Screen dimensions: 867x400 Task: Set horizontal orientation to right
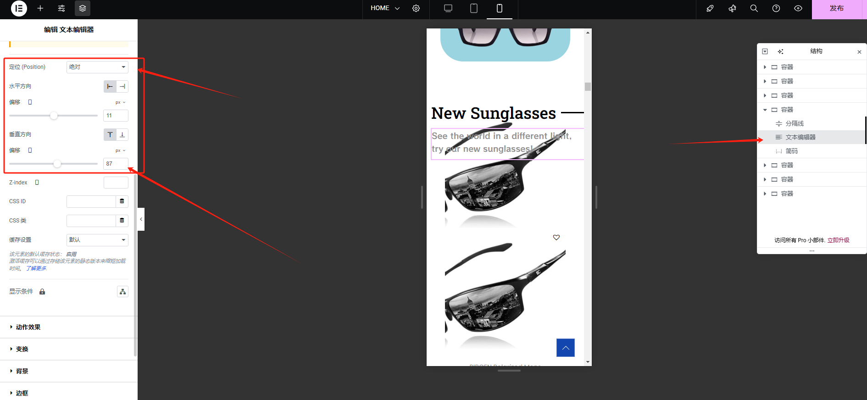122,86
